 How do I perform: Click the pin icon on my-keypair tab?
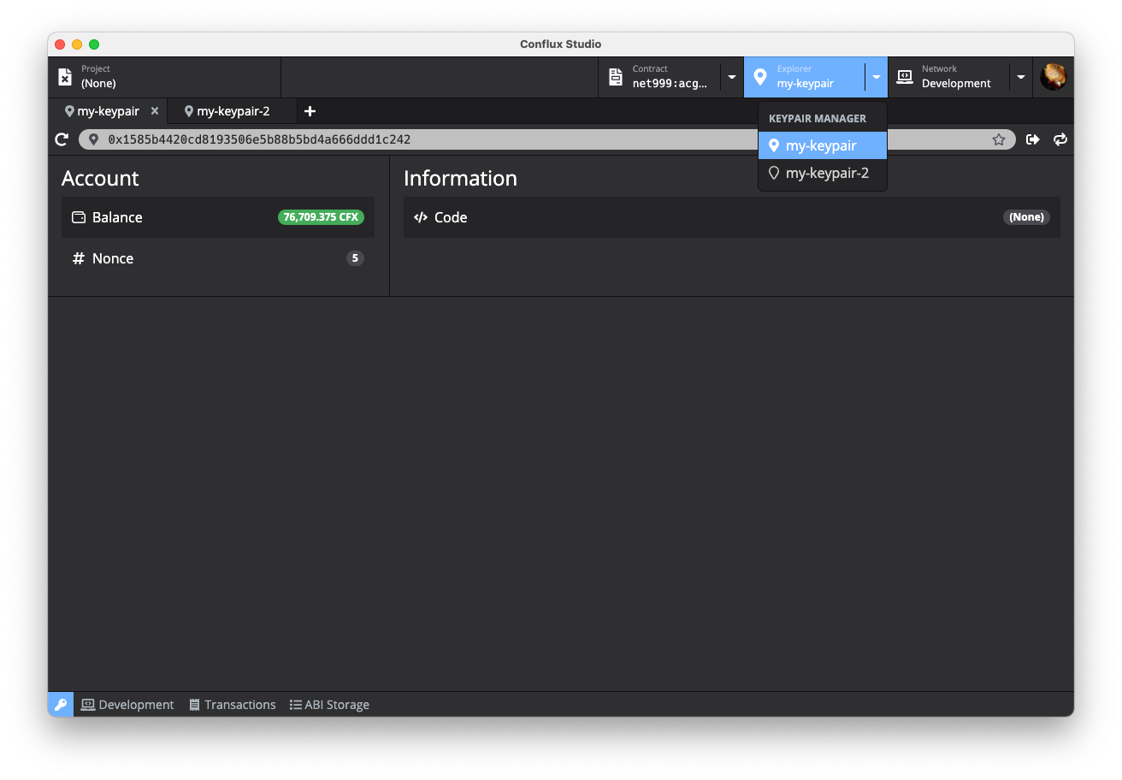69,111
